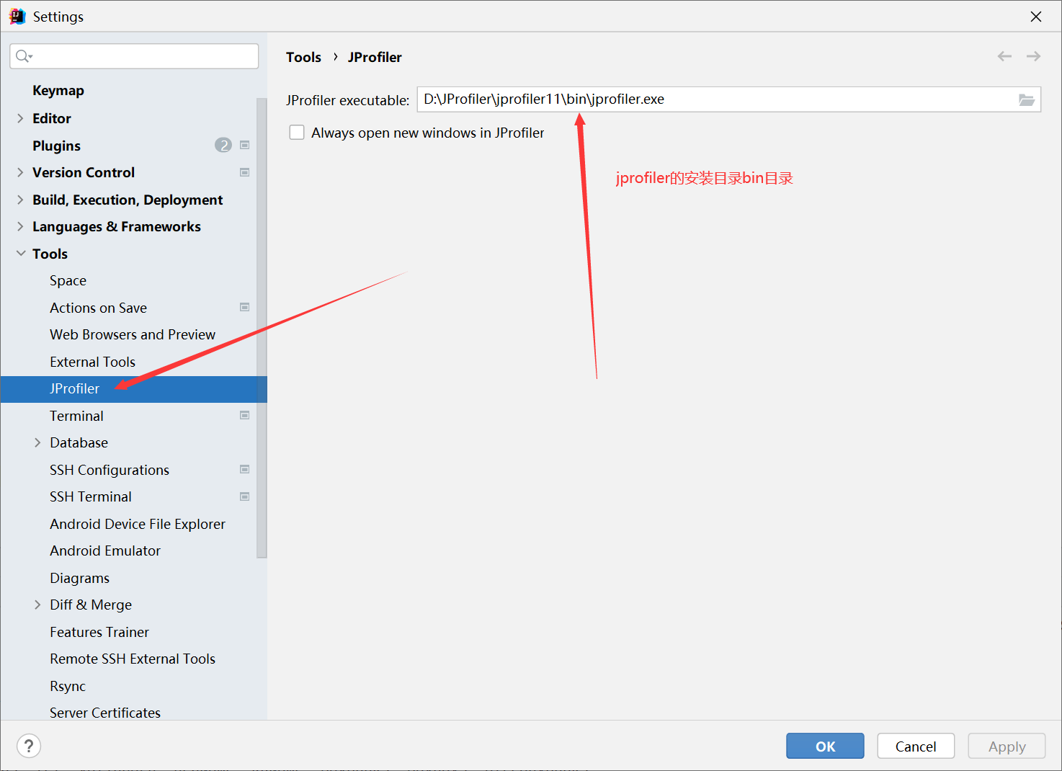The width and height of the screenshot is (1062, 771).
Task: Click the IntelliJ logo in title bar
Action: tap(17, 16)
